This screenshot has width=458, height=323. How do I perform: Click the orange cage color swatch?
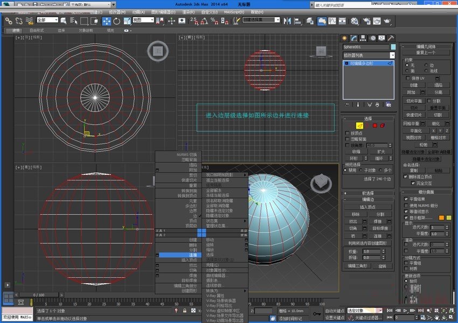[x=441, y=217]
